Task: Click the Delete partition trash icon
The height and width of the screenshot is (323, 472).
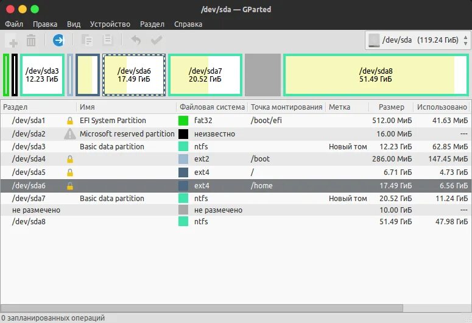Action: 31,40
